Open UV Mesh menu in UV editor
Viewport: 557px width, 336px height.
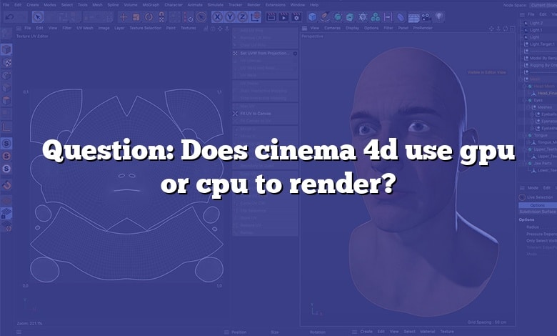coord(85,28)
